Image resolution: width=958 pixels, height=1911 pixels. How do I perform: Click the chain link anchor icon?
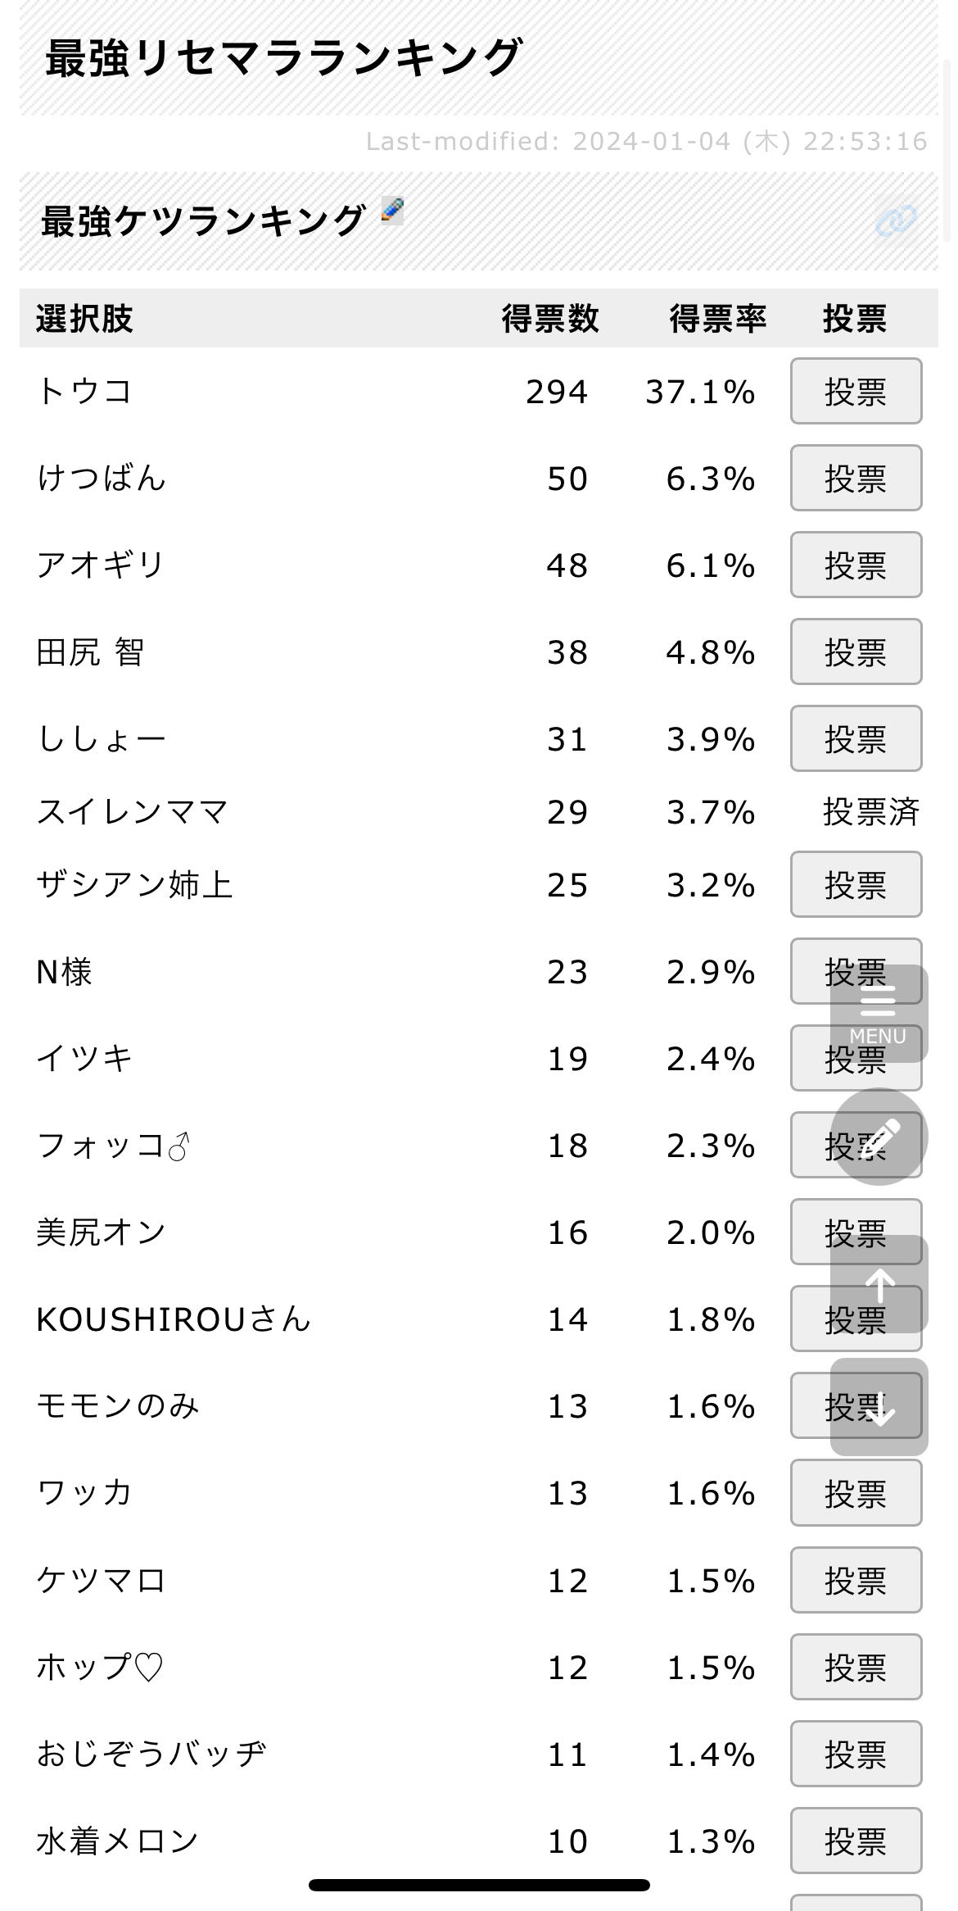point(896,221)
